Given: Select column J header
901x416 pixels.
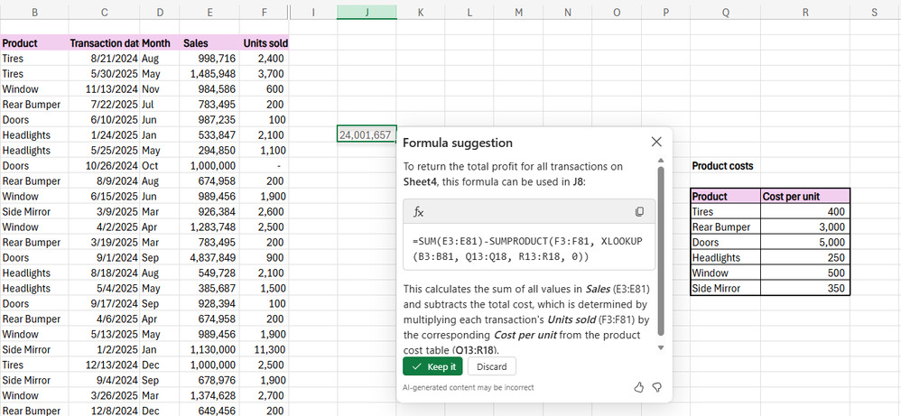Looking at the screenshot, I should point(367,12).
